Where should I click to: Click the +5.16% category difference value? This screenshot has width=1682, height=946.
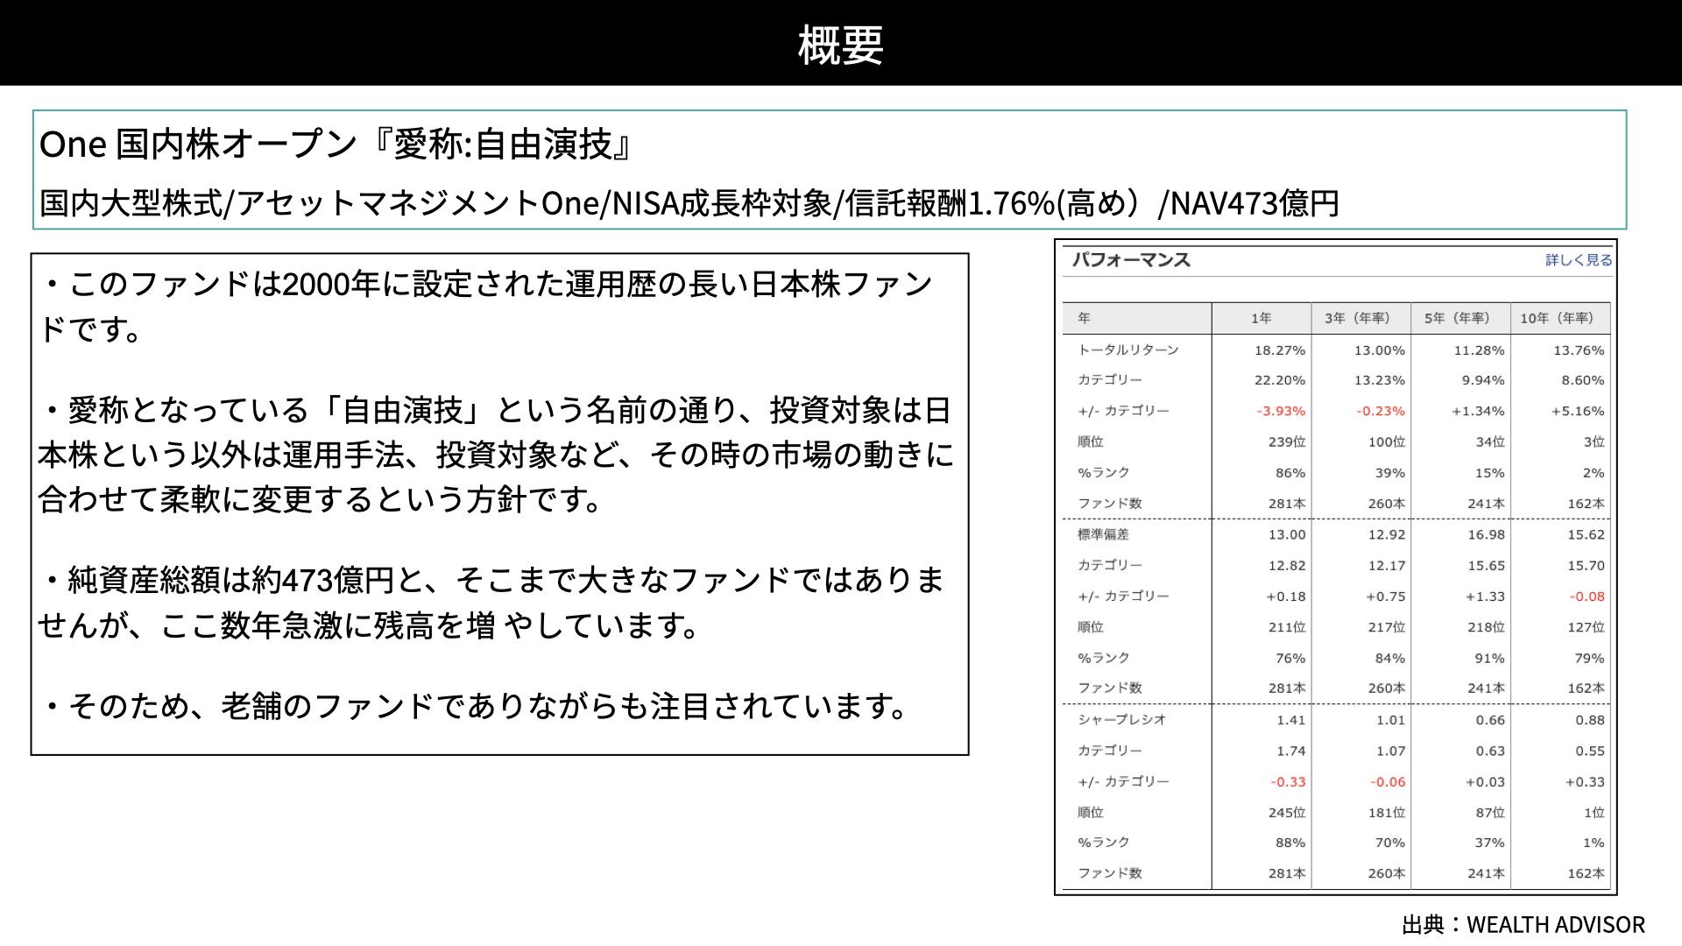1578,411
